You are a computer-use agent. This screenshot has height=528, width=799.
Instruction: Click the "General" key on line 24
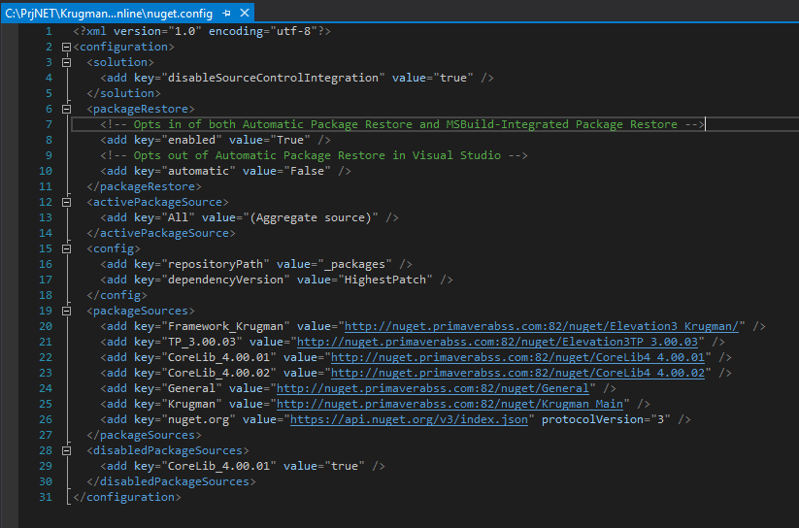[x=191, y=388]
